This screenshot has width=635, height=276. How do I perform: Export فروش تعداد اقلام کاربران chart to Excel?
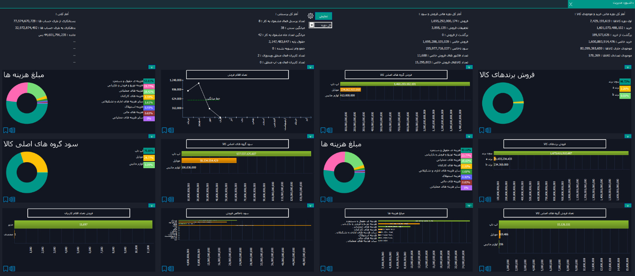(x=12, y=268)
